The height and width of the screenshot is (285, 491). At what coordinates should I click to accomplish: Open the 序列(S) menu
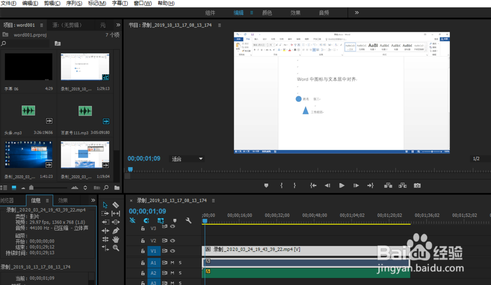click(74, 3)
